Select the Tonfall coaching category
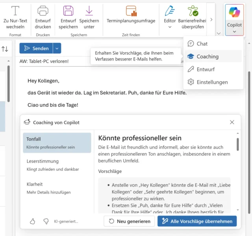252x236 pixels. tap(57, 143)
